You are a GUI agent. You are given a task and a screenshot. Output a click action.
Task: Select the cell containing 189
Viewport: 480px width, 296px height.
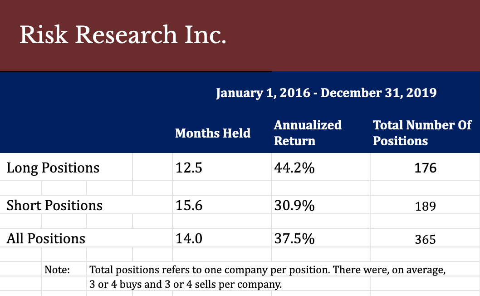425,206
